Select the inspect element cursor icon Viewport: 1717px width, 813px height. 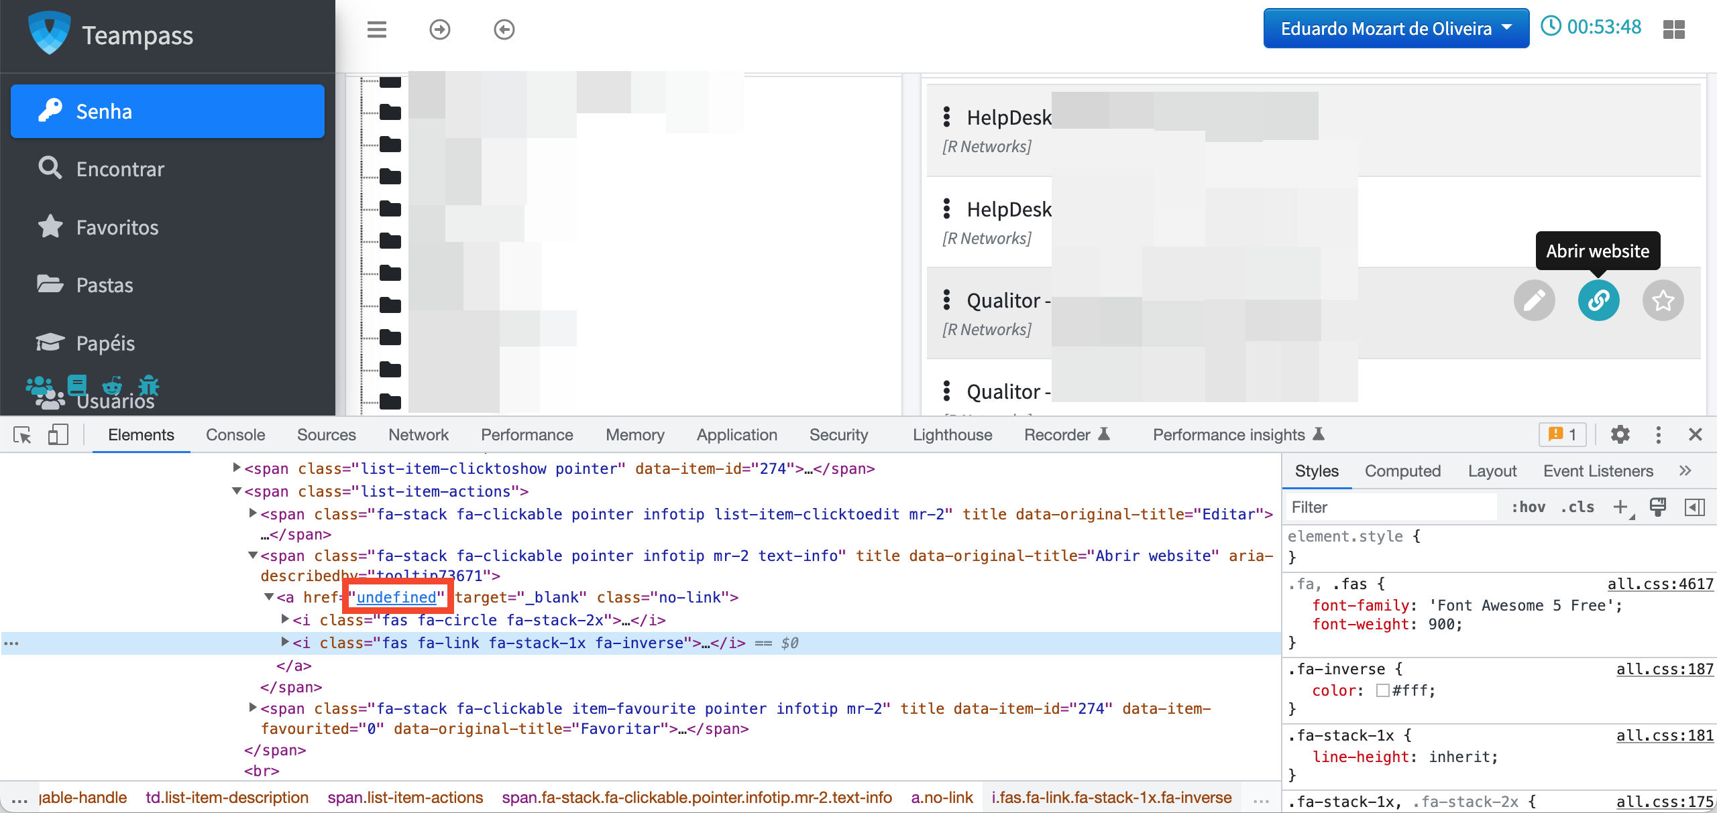click(x=22, y=434)
